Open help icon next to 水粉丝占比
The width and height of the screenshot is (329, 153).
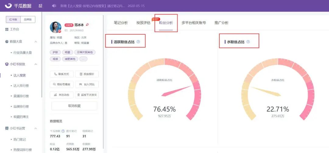(248, 42)
